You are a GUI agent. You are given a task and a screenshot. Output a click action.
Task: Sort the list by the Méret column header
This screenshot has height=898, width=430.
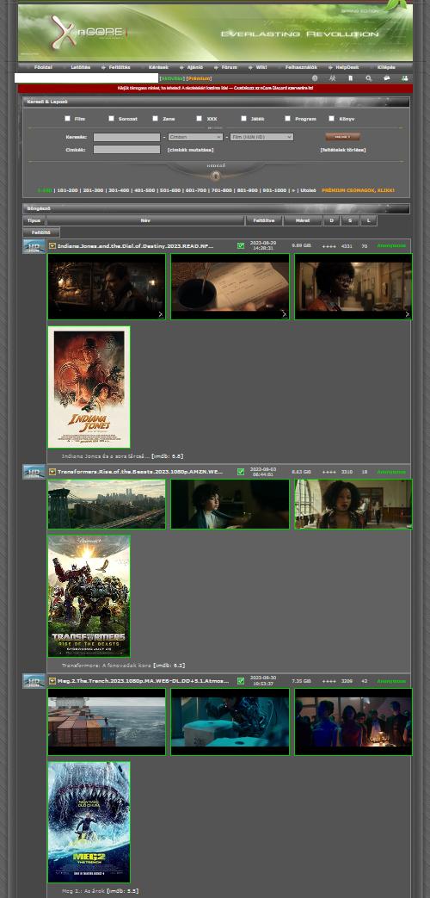click(x=303, y=220)
